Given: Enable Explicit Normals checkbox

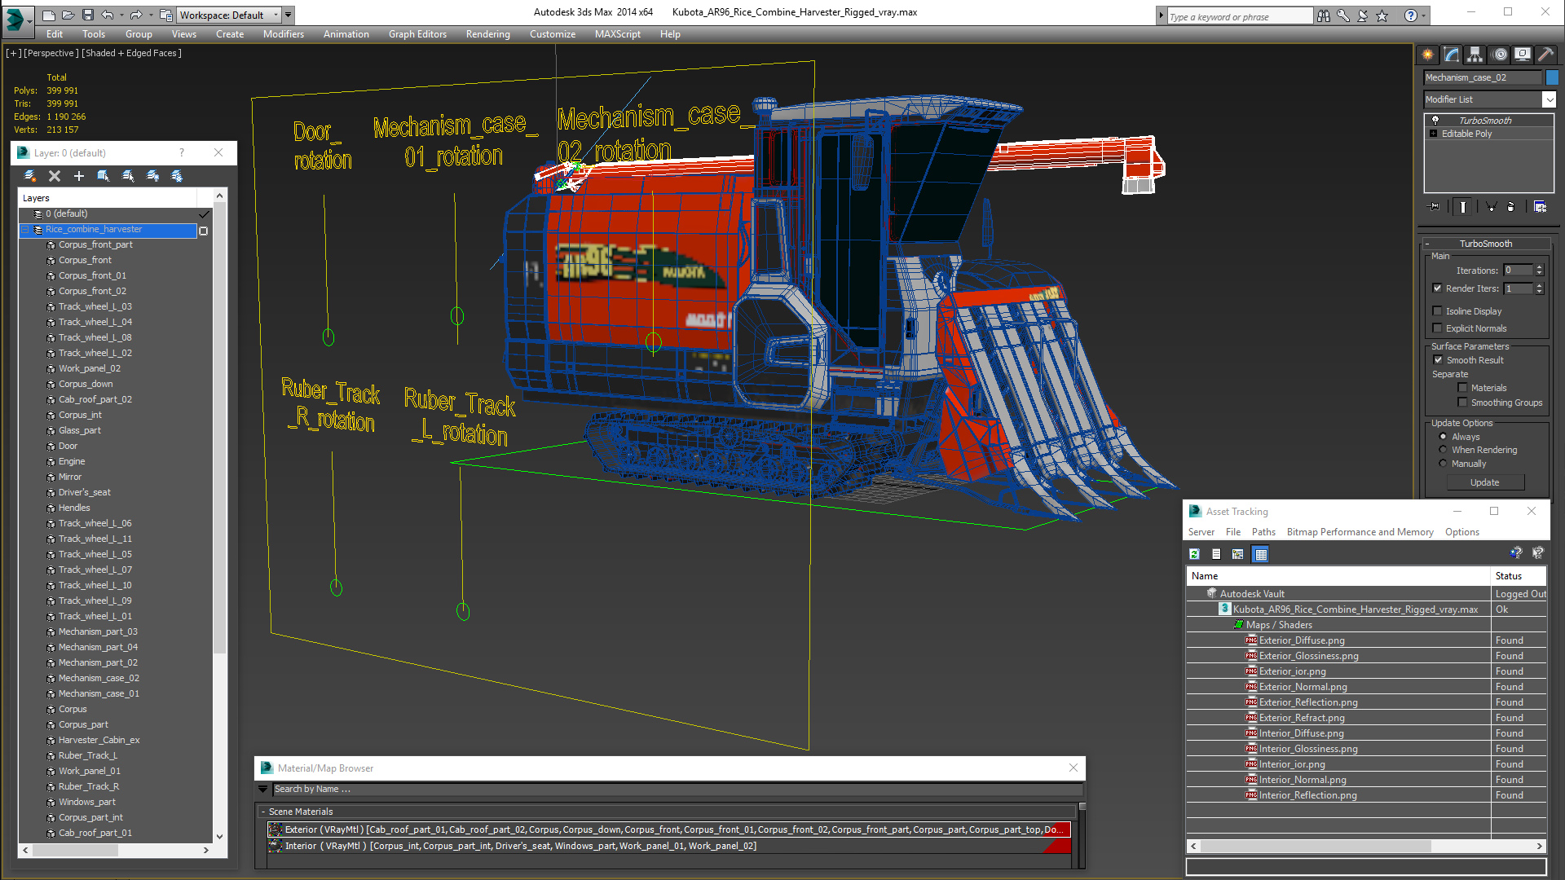Looking at the screenshot, I should [1437, 328].
